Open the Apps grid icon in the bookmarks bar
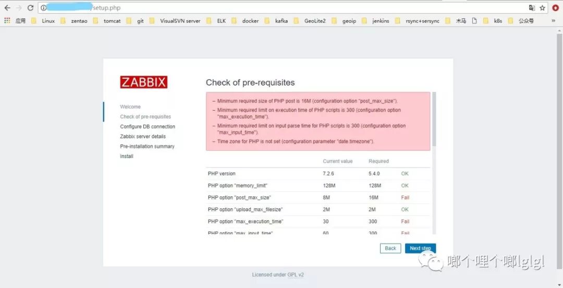Viewport: 563px width, 288px height. click(7, 20)
